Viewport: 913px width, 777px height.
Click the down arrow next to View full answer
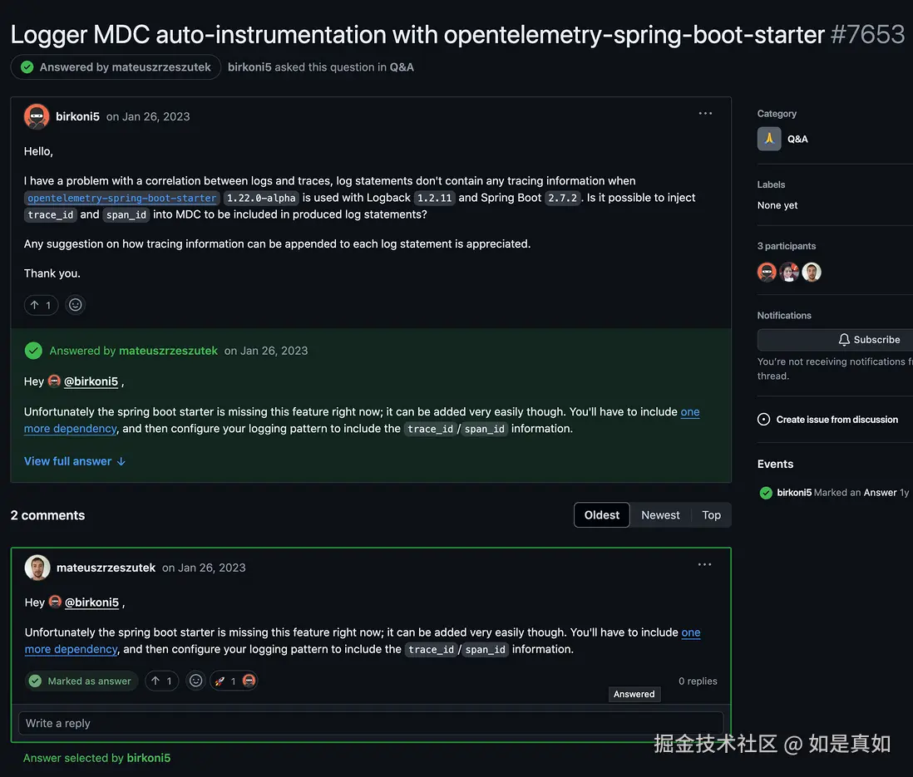[x=121, y=461]
